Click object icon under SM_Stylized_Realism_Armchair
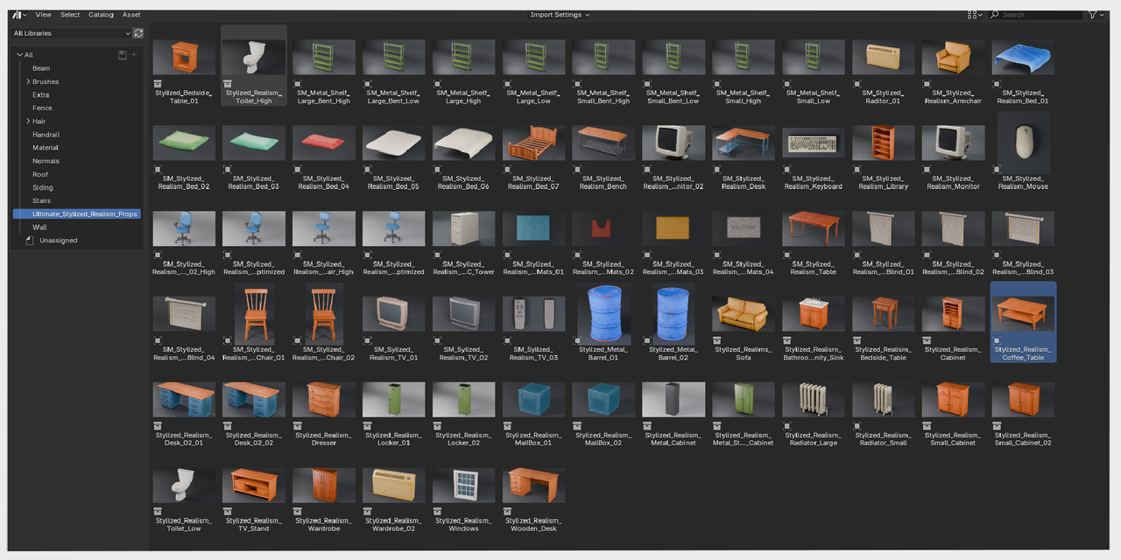1121x560 pixels. point(927,84)
